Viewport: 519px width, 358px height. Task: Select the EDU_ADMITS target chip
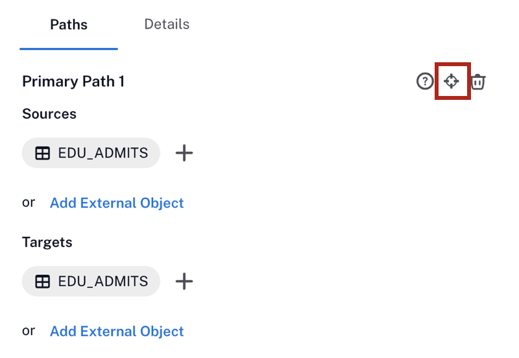pos(91,281)
